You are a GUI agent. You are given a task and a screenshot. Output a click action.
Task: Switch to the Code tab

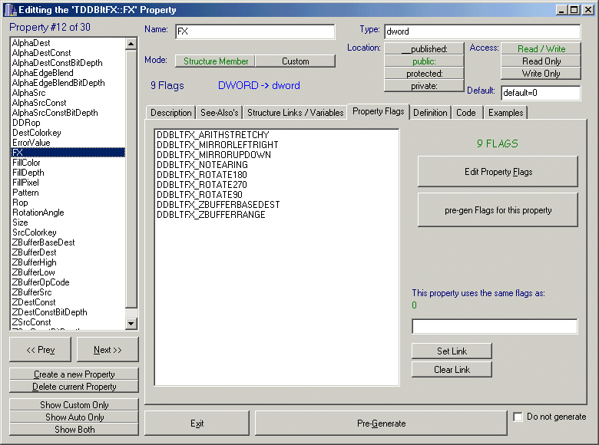(x=465, y=113)
